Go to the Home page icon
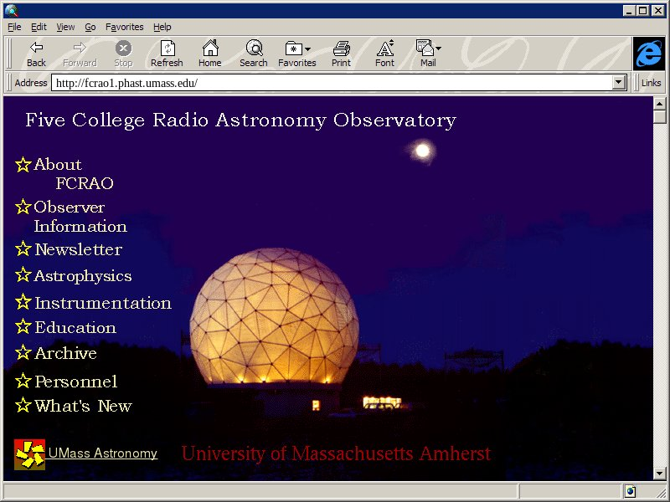This screenshot has width=670, height=502. point(209,49)
